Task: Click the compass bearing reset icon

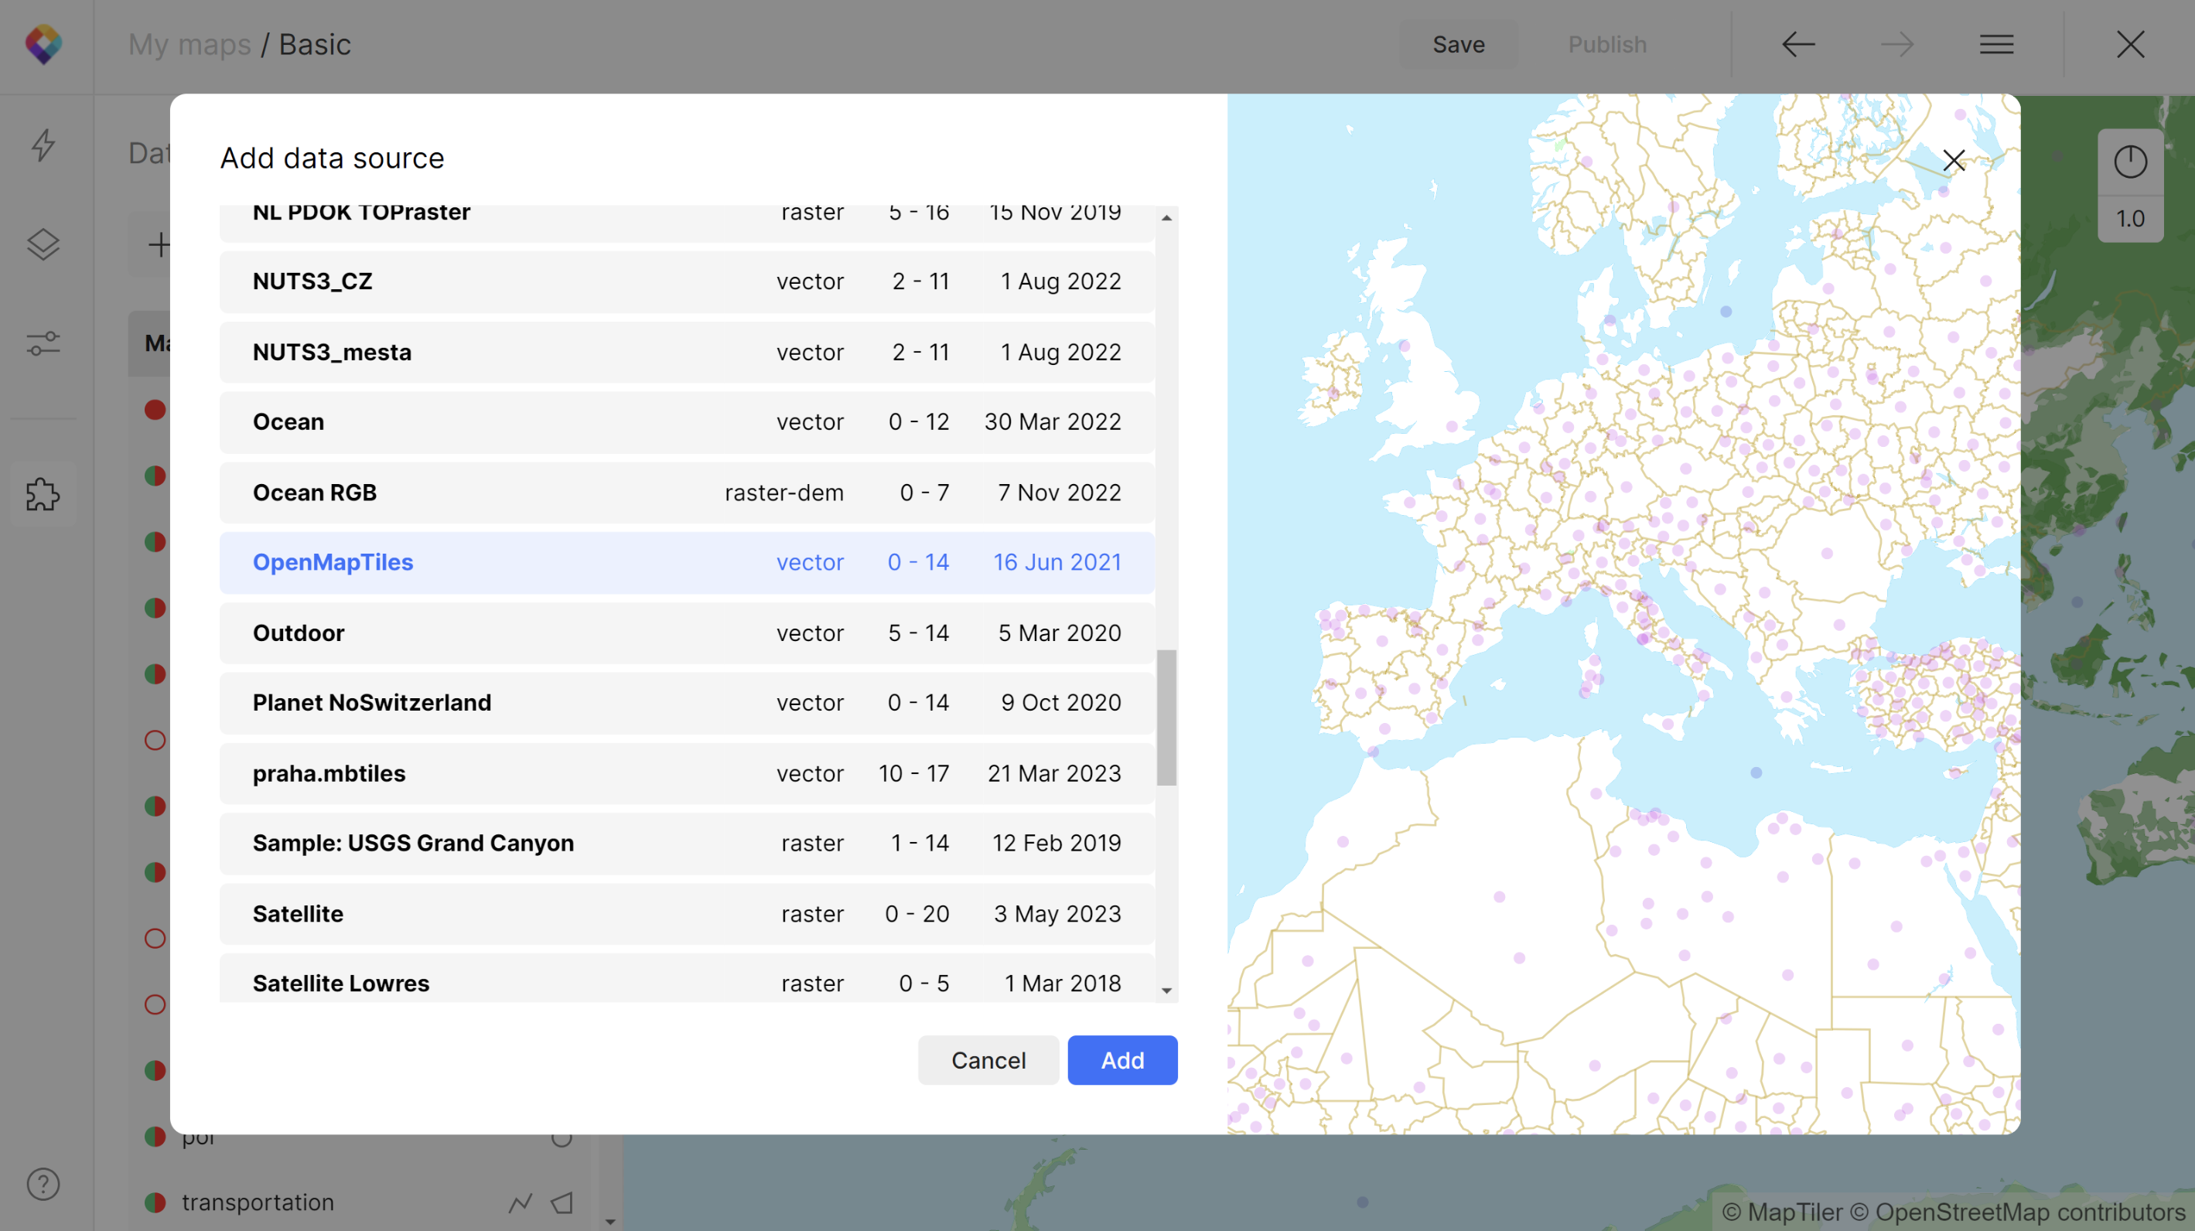Action: click(x=2129, y=162)
